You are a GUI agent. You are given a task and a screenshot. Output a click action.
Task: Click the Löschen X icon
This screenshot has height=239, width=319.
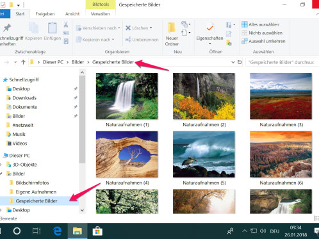pyautogui.click(x=128, y=28)
